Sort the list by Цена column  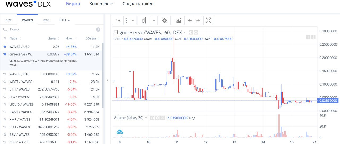(53, 38)
